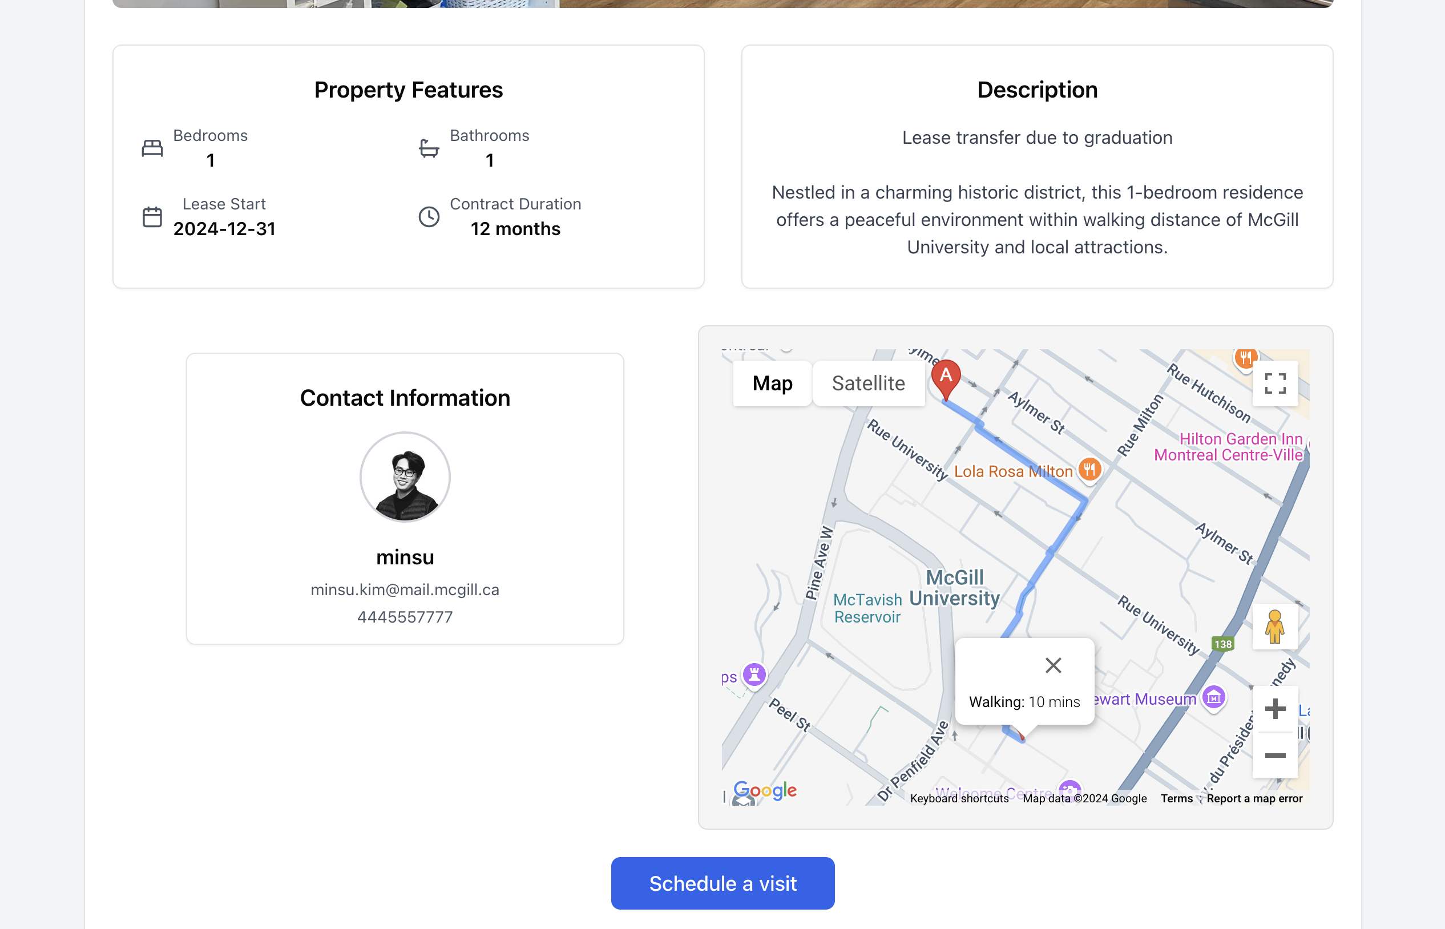Click the Street View pegman icon
1445x929 pixels.
1274,627
